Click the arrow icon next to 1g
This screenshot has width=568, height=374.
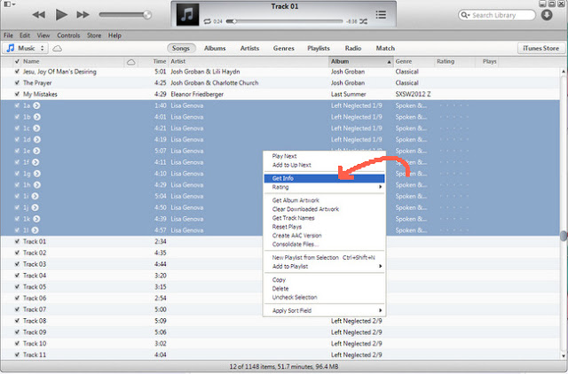pos(37,174)
